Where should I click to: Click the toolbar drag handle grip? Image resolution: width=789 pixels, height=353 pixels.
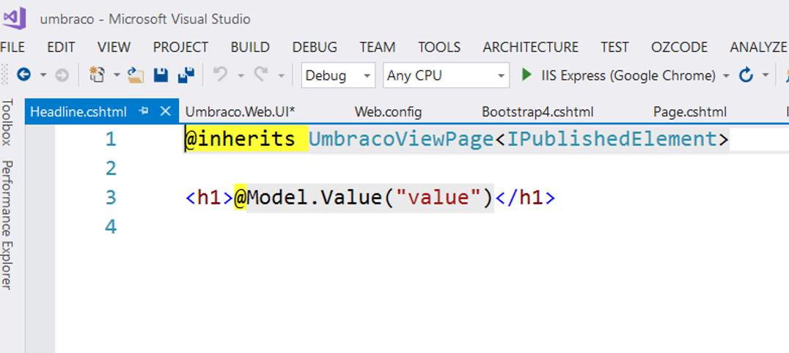click(x=5, y=75)
